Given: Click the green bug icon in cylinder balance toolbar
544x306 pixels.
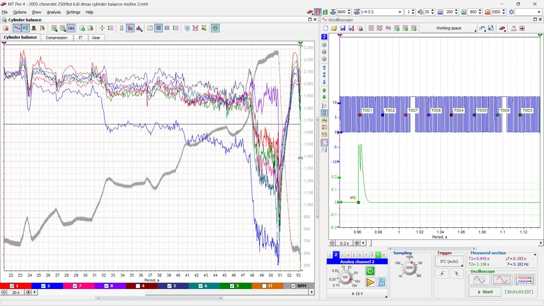Looking at the screenshot, I should pyautogui.click(x=215, y=28).
